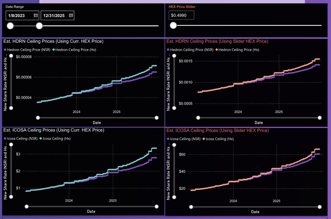Click top zoom handle on HDRN Curr. HEX y-axis
The image size is (331, 219).
point(11,56)
